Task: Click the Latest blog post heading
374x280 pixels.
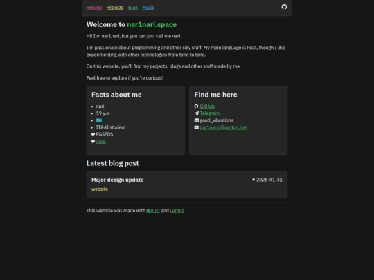Action: coord(113,163)
